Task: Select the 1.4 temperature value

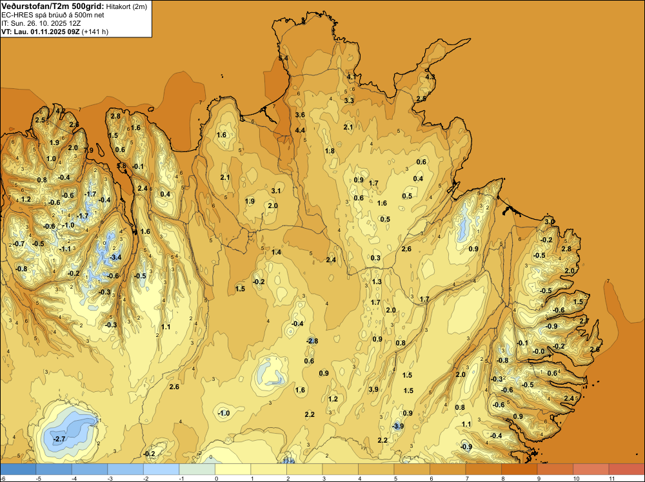Action: (277, 252)
